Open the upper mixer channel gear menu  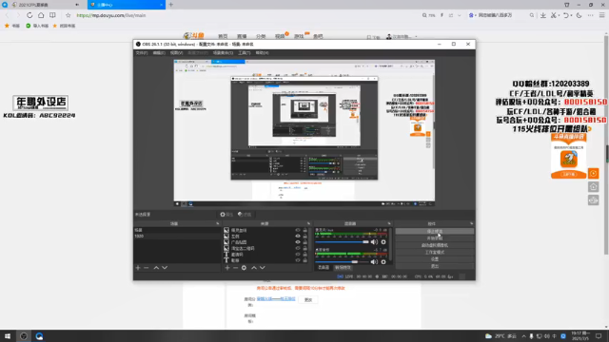(383, 242)
